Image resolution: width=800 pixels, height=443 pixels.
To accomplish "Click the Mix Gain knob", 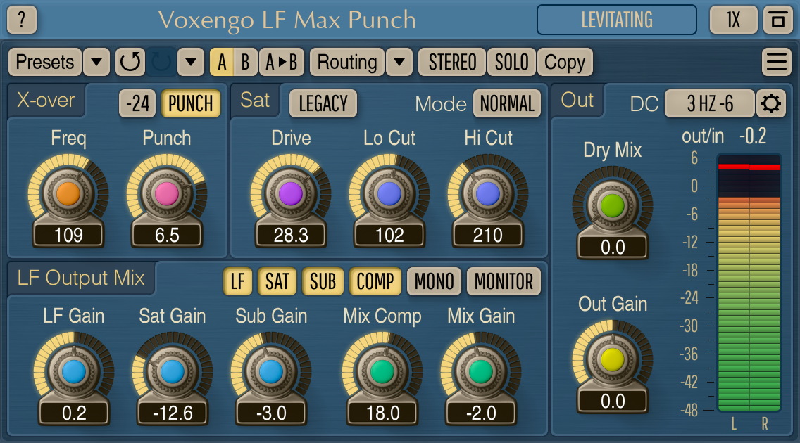I will click(x=480, y=372).
